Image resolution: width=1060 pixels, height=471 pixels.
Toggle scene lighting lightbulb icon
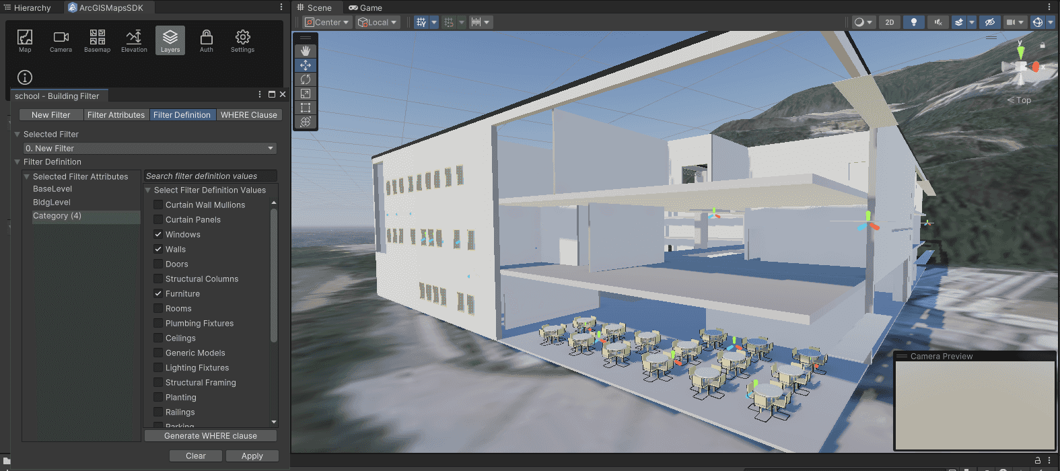(913, 22)
